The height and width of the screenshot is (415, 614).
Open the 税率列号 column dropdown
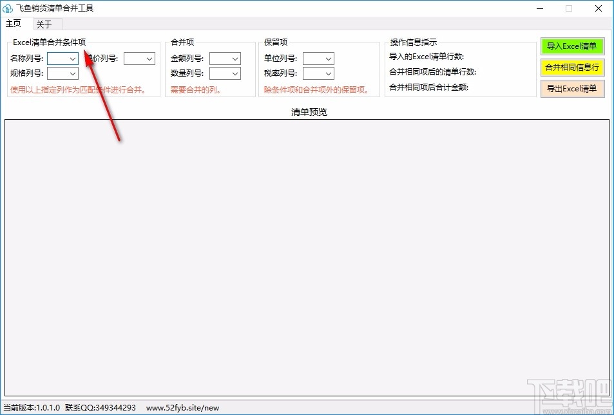click(x=329, y=73)
